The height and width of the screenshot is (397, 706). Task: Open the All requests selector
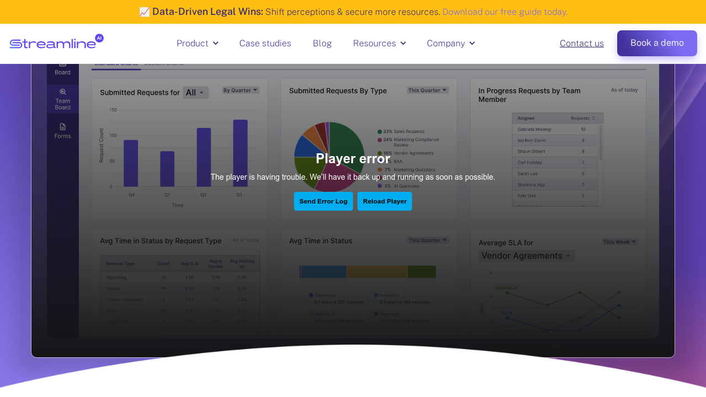[x=195, y=93]
